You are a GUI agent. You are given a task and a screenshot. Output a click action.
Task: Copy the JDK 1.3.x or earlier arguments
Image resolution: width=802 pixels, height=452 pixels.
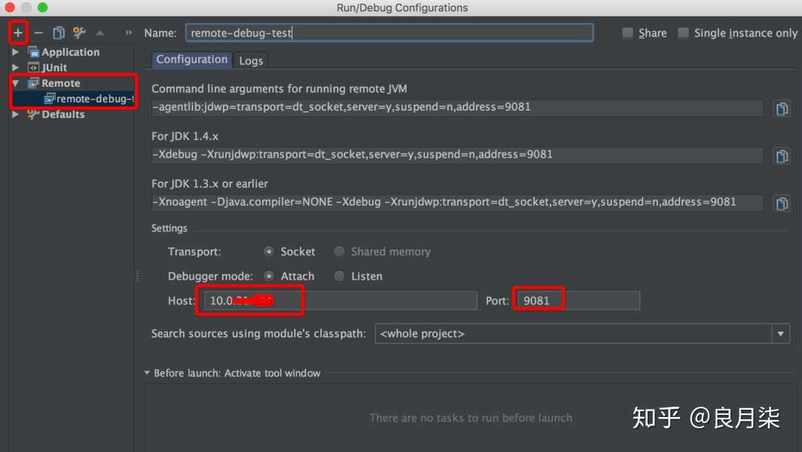click(x=781, y=203)
